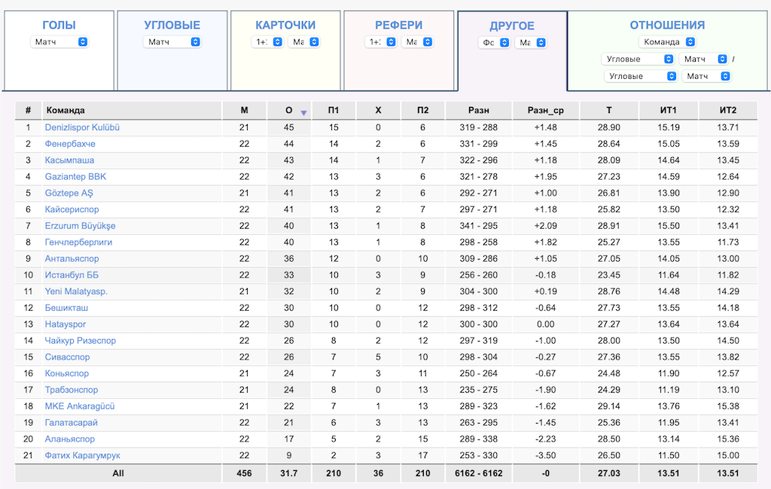771x489 pixels.
Task: Open Аланьяспор team link
Action: (x=70, y=439)
